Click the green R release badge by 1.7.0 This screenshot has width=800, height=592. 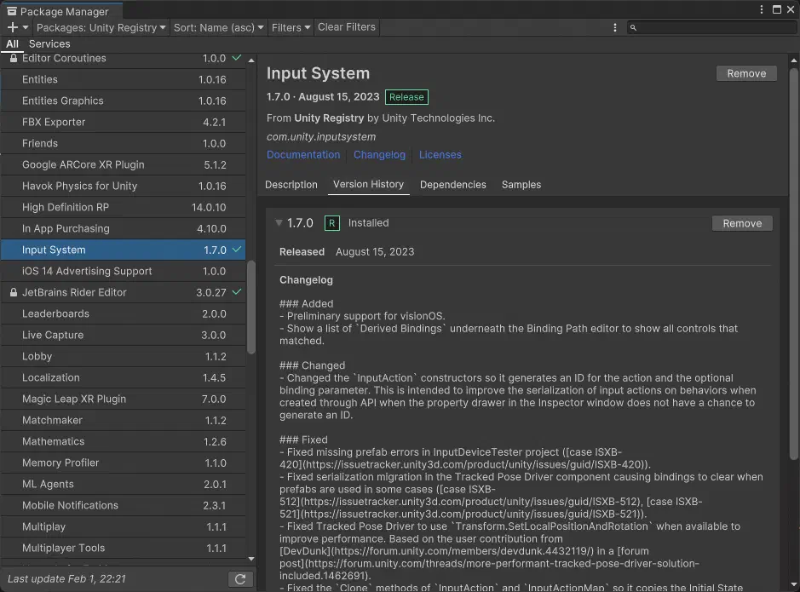pos(331,223)
